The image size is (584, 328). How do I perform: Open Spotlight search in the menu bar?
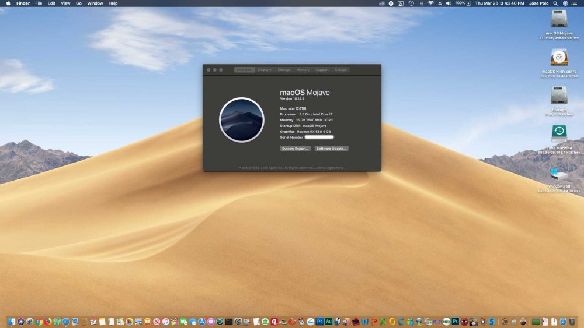point(555,3)
